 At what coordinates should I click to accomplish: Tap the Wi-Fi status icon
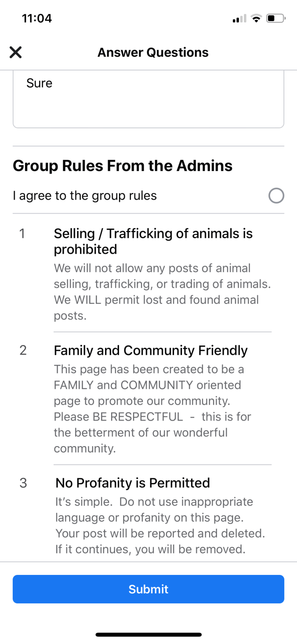tap(256, 18)
